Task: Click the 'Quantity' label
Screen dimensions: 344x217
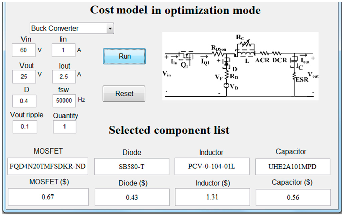Action: point(66,116)
